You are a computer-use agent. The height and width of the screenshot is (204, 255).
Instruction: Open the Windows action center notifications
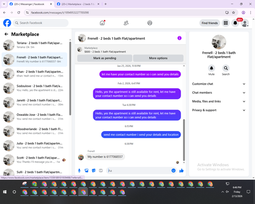click(x=248, y=192)
